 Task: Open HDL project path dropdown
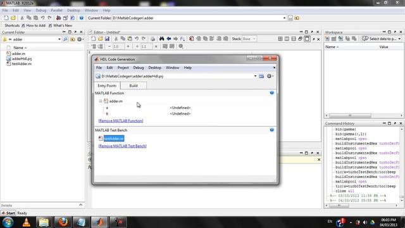(255, 76)
